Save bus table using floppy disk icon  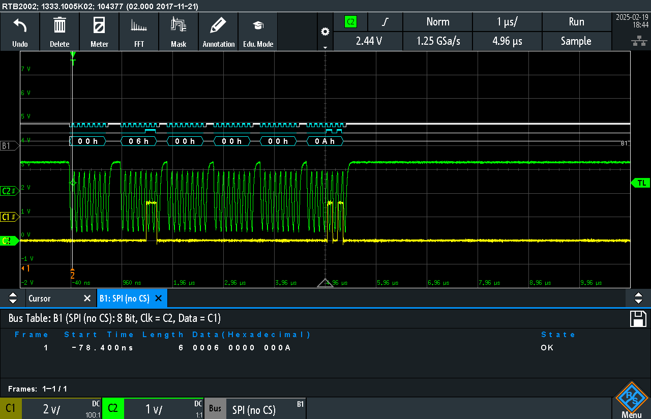point(638,319)
